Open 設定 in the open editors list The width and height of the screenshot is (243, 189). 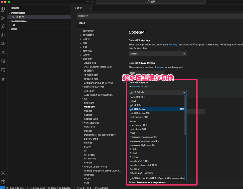point(39,17)
